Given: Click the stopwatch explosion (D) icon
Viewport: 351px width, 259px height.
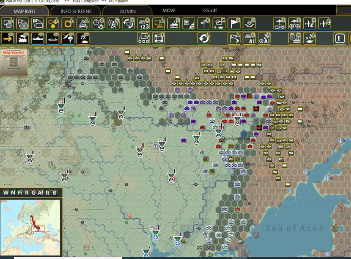Looking at the screenshot, I should [98, 24].
